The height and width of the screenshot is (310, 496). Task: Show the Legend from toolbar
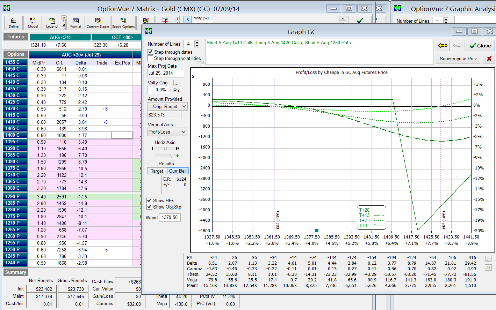click(x=52, y=23)
